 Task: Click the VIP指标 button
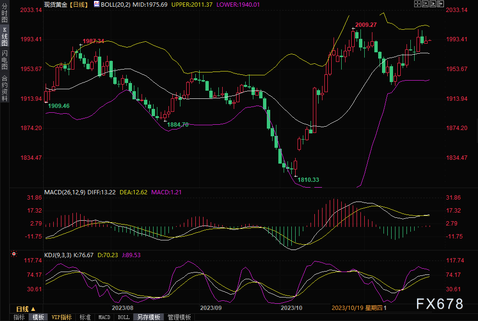pos(61,317)
